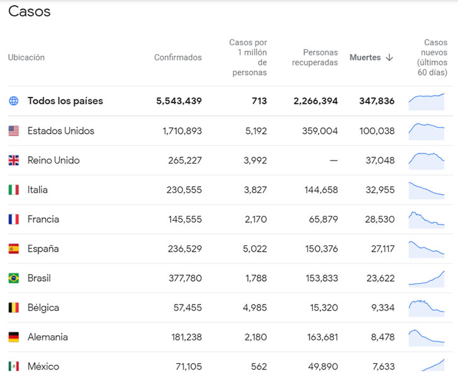Click the Ubicación column header
This screenshot has height=375, width=458.
click(x=26, y=57)
